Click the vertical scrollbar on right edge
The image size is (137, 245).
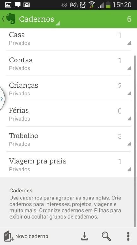pos(135,140)
